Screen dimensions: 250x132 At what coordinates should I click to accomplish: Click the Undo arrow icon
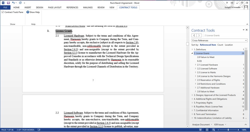13,3
